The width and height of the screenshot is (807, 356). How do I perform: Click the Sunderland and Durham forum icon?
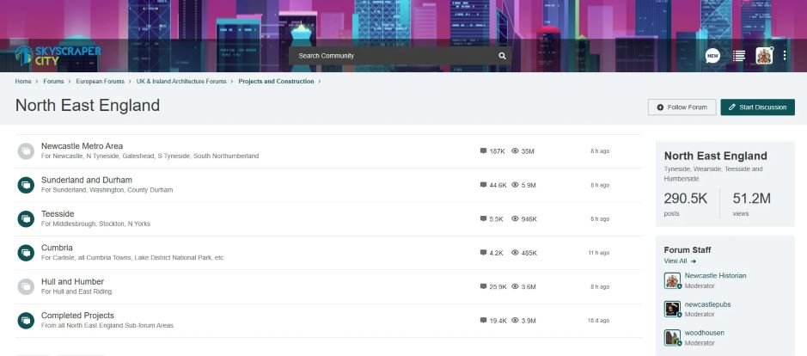pyautogui.click(x=26, y=185)
